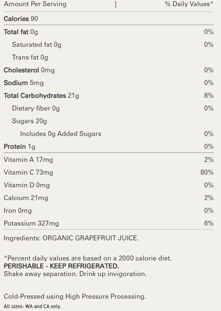221x311 pixels.
Task: Click the Cold-Pressed High Pressure Processing text
Action: point(75,297)
